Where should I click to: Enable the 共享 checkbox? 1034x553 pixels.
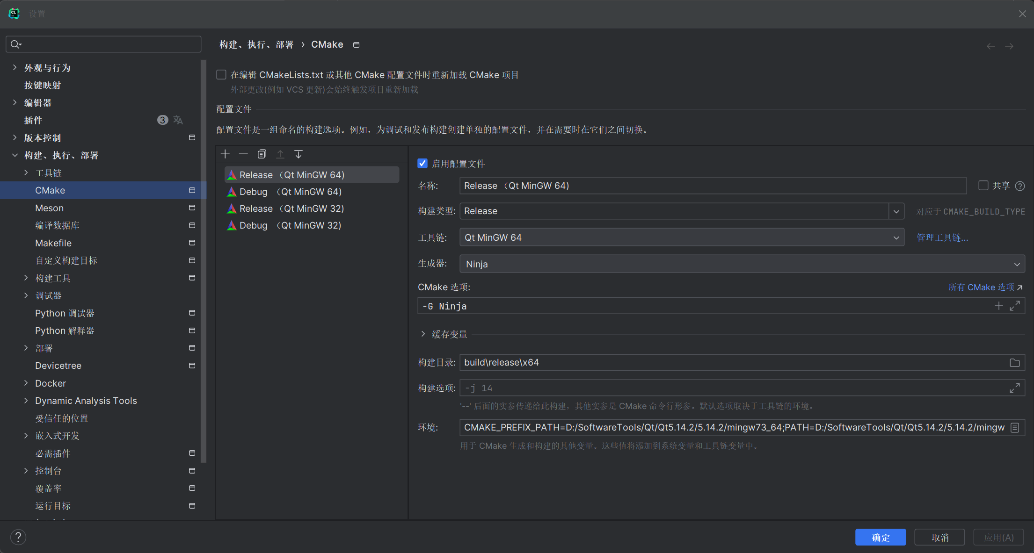pos(983,186)
